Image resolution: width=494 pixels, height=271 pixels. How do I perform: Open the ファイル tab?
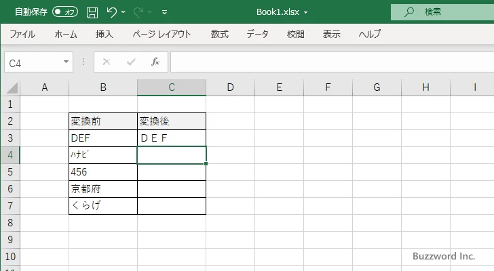(22, 34)
